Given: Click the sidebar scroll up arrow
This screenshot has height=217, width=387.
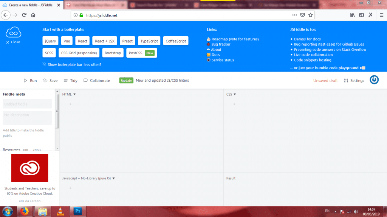Looking at the screenshot, I should (57, 91).
